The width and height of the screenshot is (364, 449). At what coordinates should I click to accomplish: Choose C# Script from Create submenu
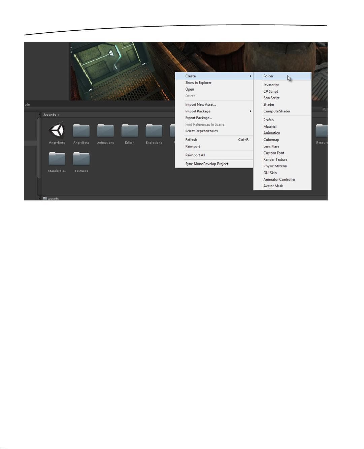(282, 91)
